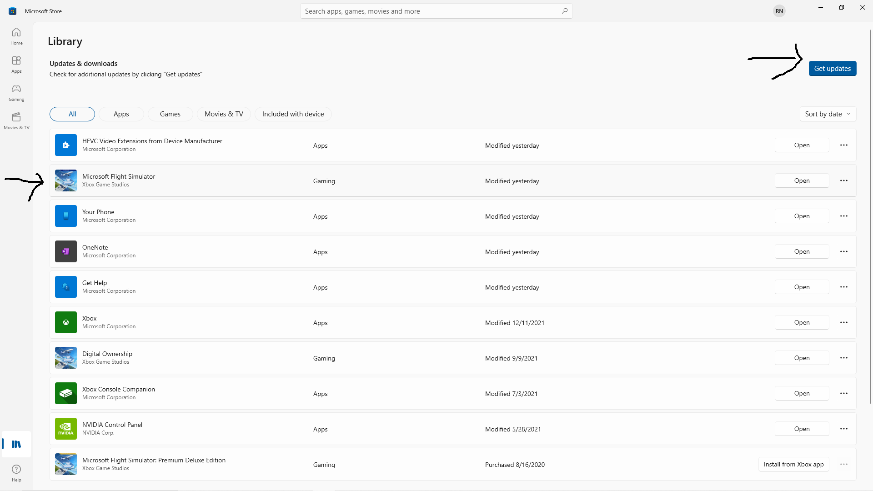
Task: Open the RN account profile avatar
Action: [x=779, y=11]
